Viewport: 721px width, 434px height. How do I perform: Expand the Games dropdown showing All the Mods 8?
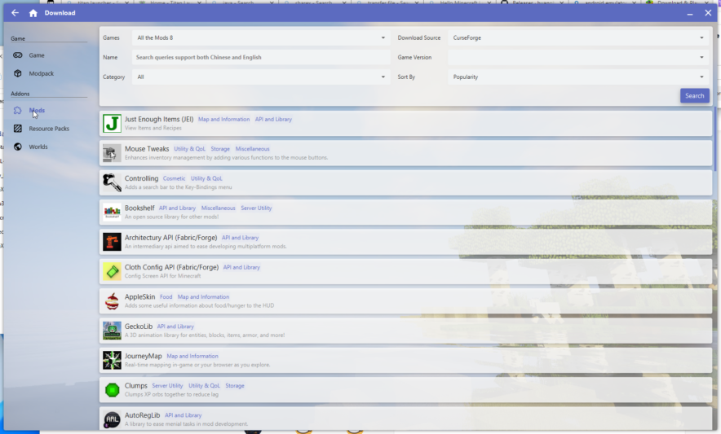coord(261,37)
